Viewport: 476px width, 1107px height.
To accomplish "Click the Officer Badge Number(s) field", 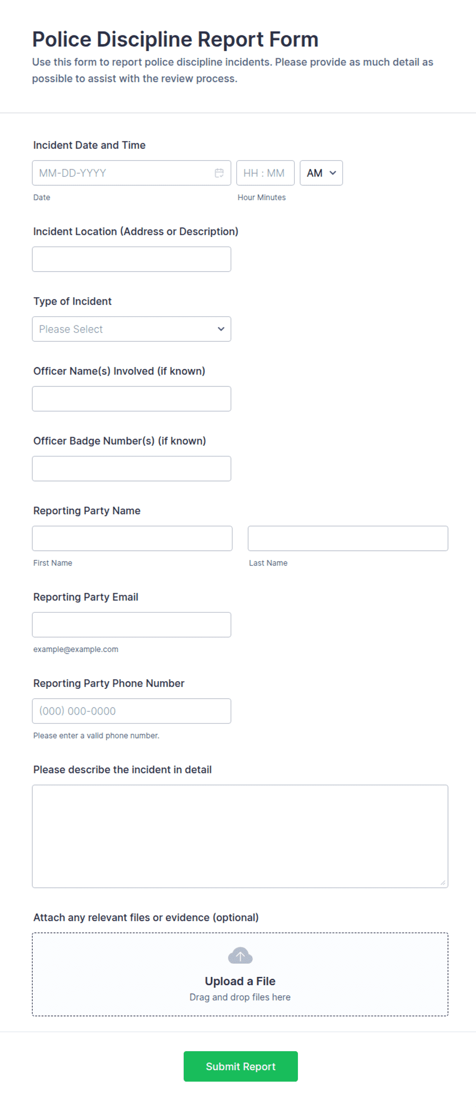I will tap(132, 468).
